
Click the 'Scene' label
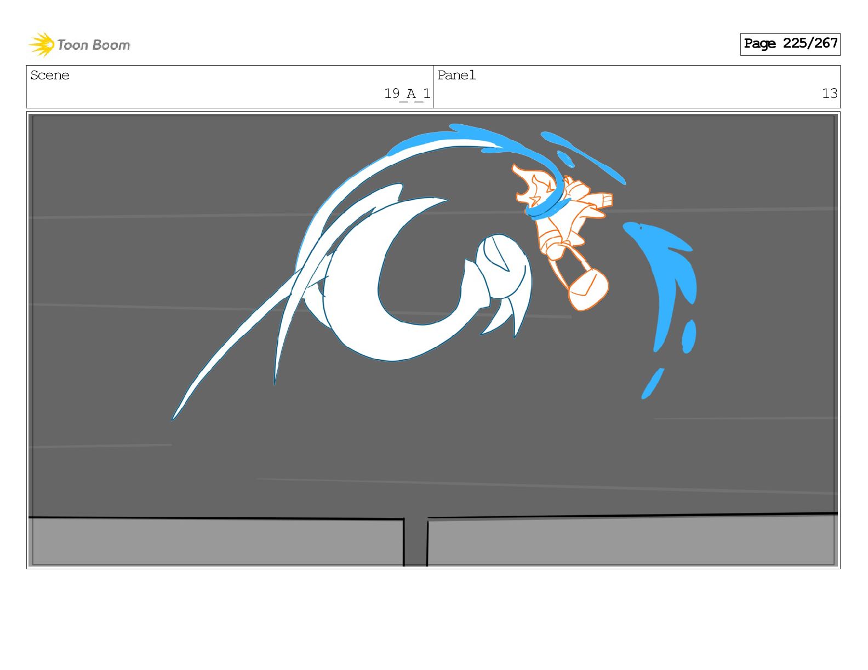click(x=50, y=75)
